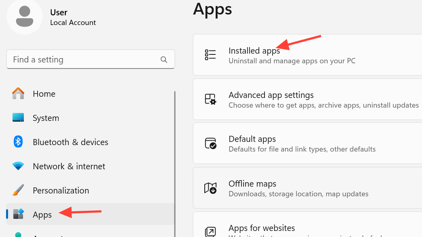Go to Default apps settings
This screenshot has height=237, width=422.
(252, 139)
